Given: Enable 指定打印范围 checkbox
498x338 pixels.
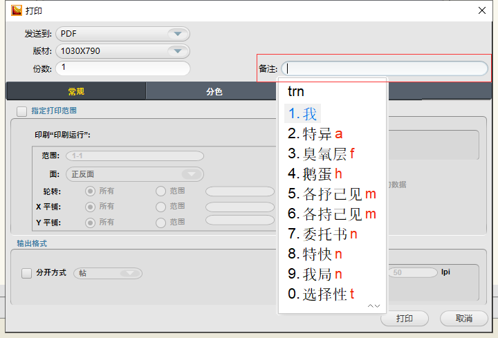Looking at the screenshot, I should pyautogui.click(x=21, y=111).
